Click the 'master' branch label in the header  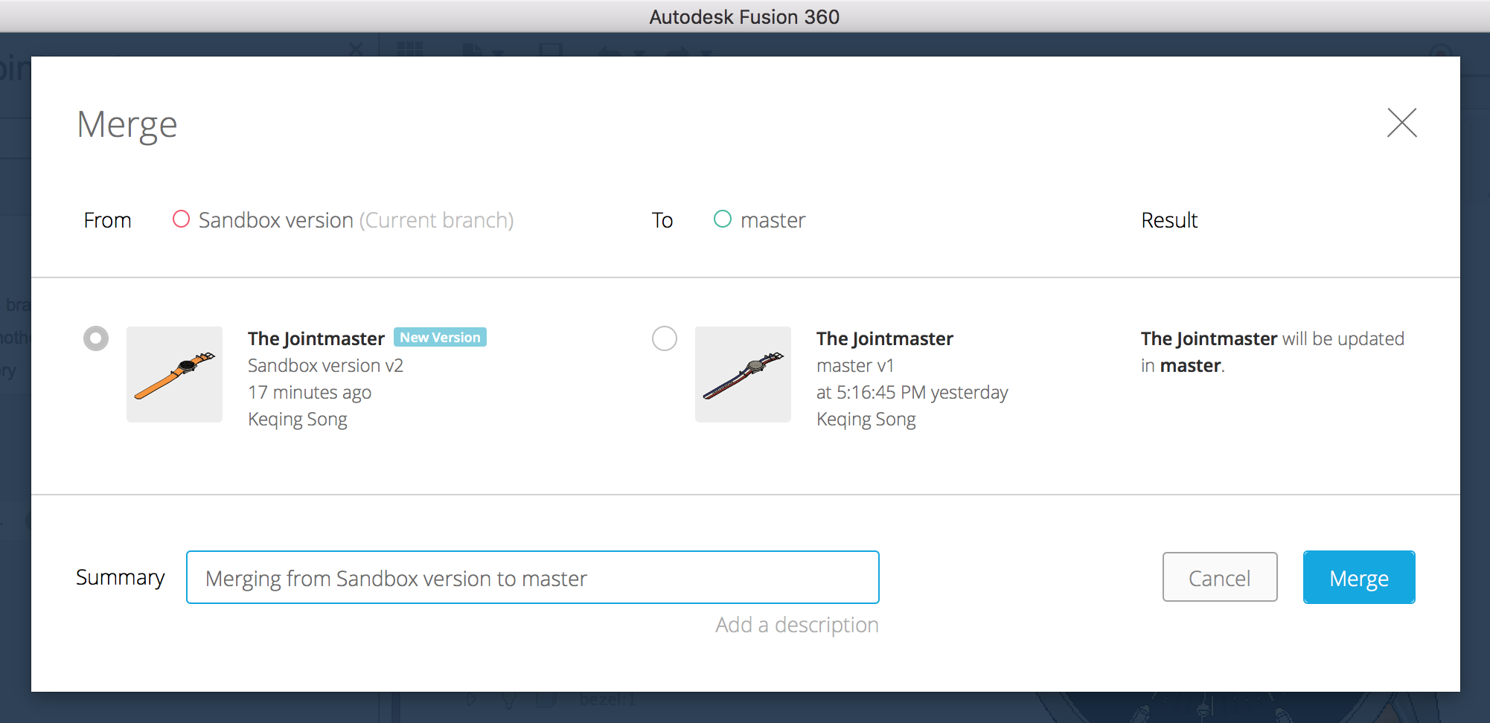tap(773, 220)
